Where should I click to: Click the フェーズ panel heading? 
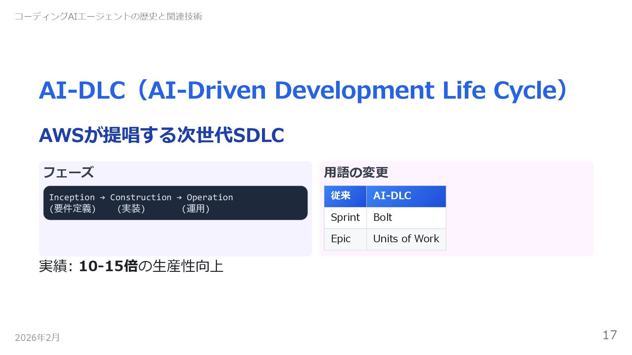click(x=68, y=172)
